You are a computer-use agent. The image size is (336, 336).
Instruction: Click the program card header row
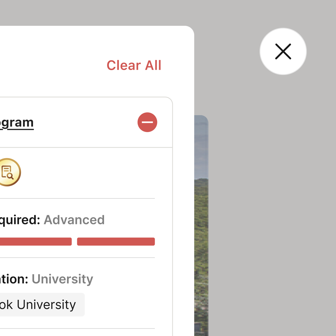pyautogui.click(x=86, y=122)
